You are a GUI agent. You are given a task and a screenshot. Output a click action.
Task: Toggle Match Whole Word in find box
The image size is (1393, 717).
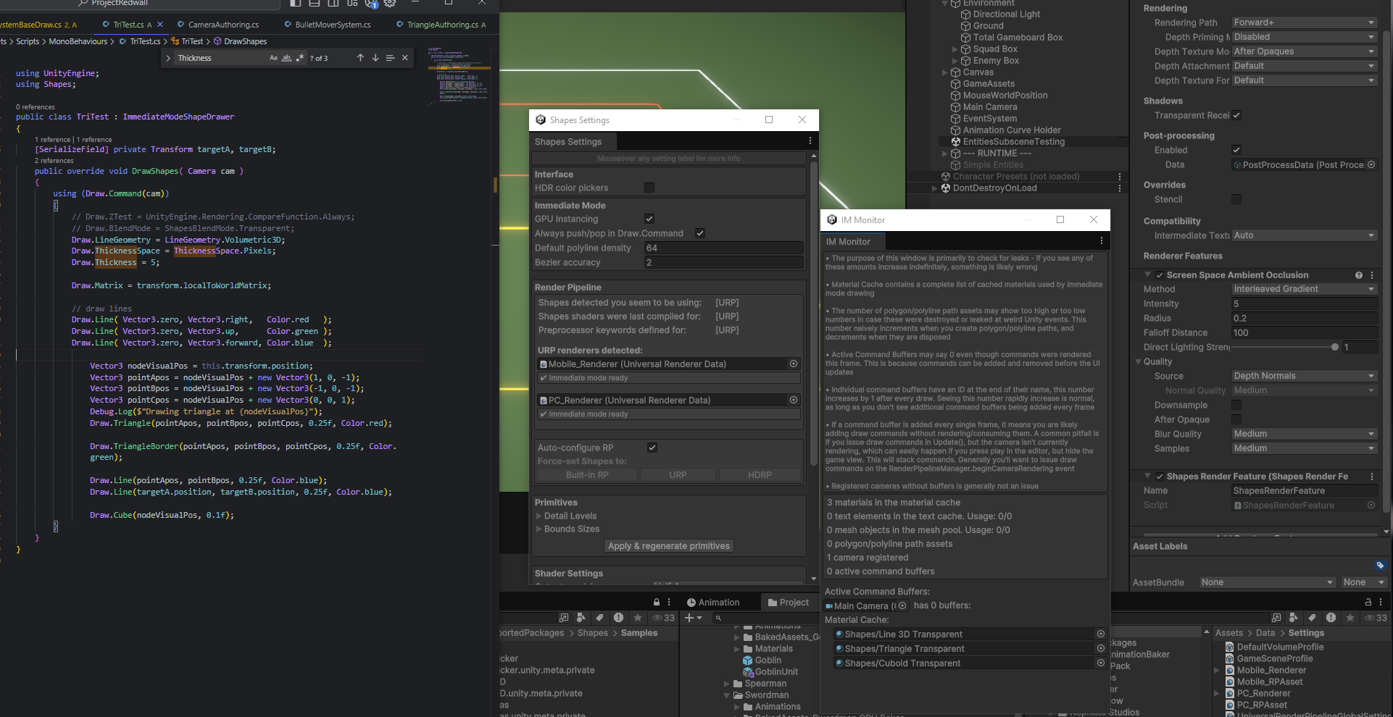(x=286, y=58)
